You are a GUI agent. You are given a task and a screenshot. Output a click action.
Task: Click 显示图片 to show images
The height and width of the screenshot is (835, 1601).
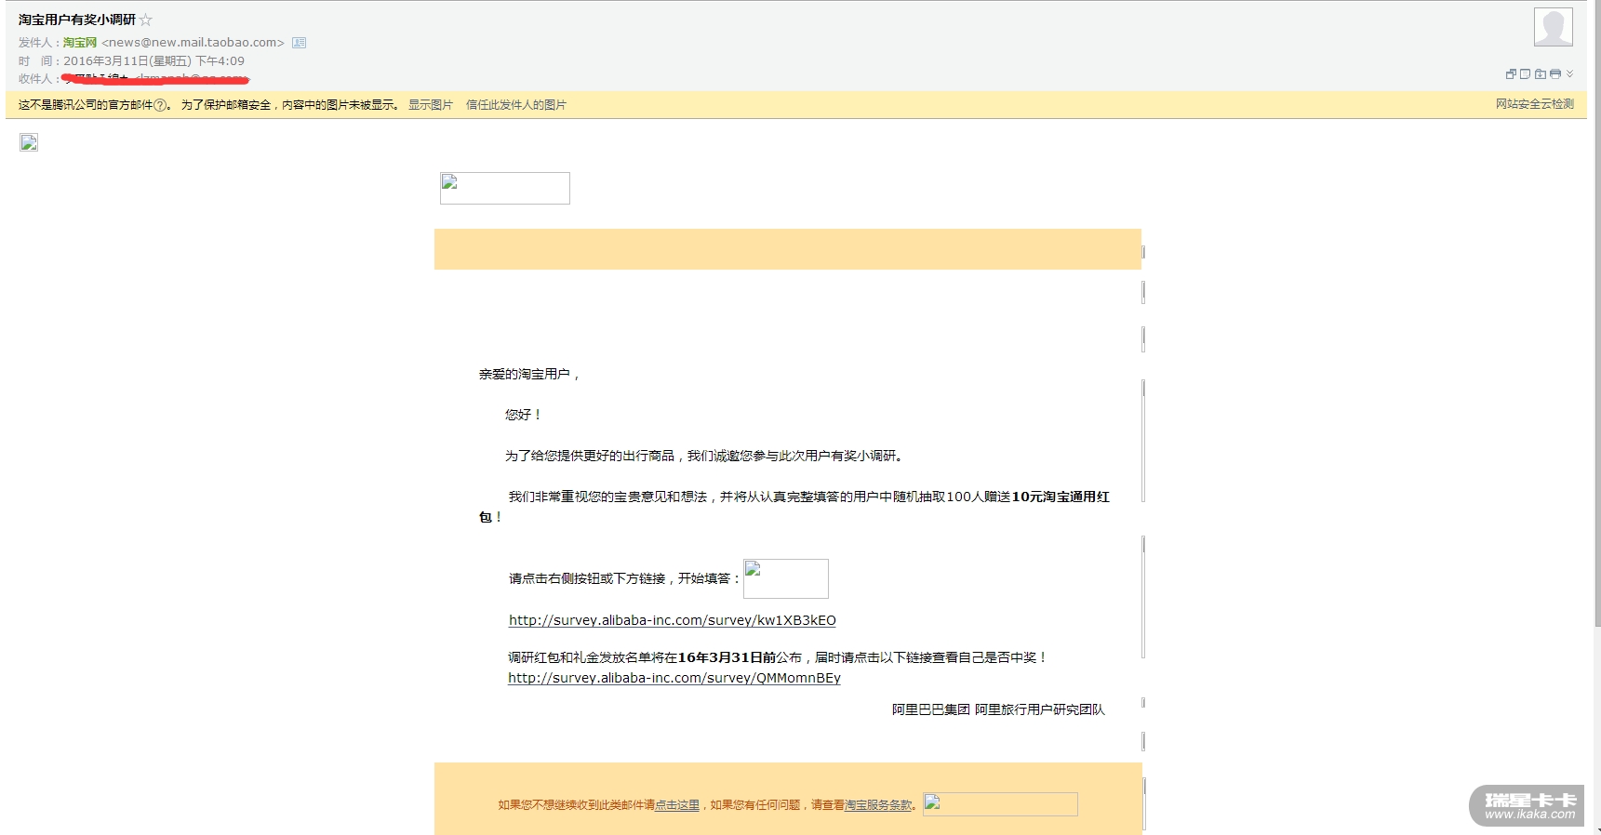[431, 105]
